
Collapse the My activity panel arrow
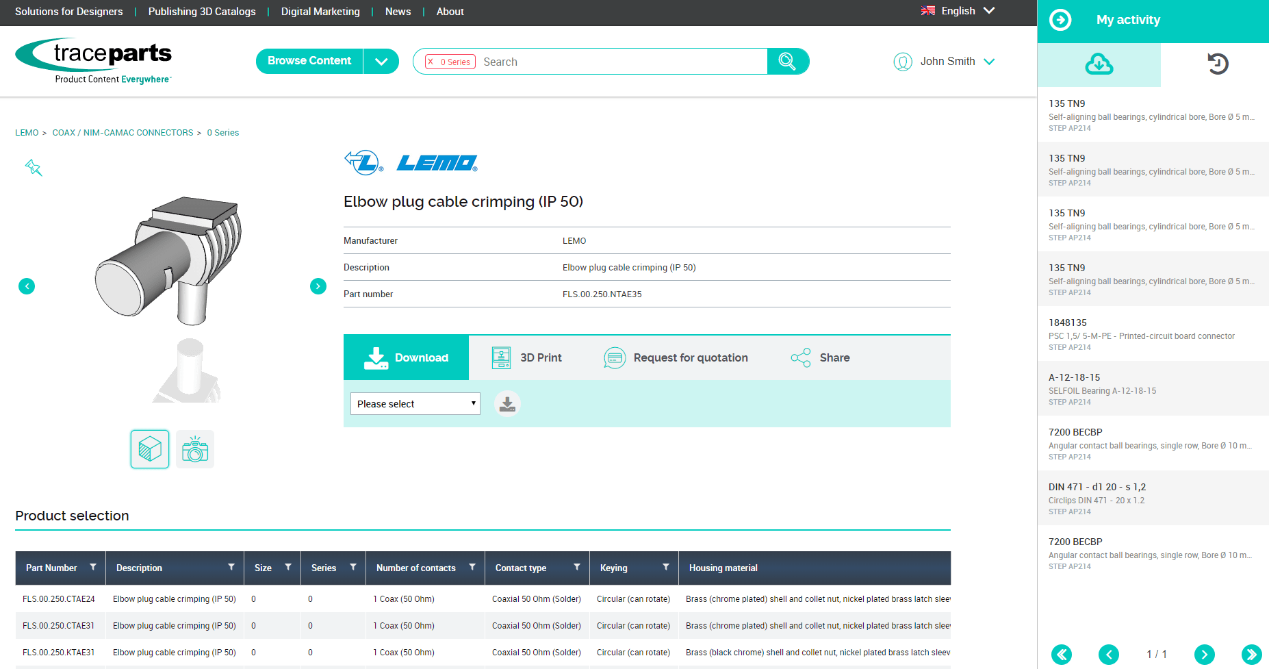pyautogui.click(x=1060, y=20)
